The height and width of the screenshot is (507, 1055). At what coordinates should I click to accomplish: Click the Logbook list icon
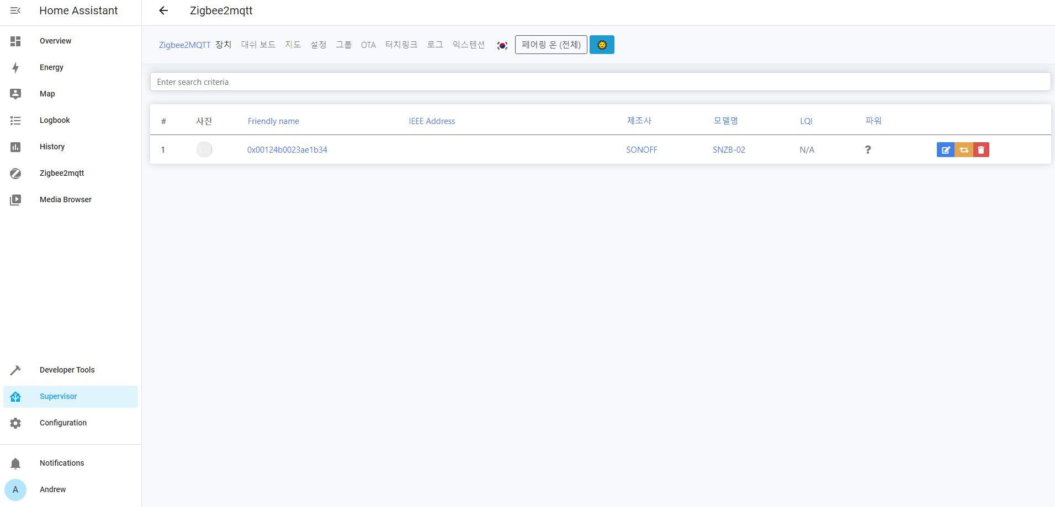pyautogui.click(x=15, y=120)
